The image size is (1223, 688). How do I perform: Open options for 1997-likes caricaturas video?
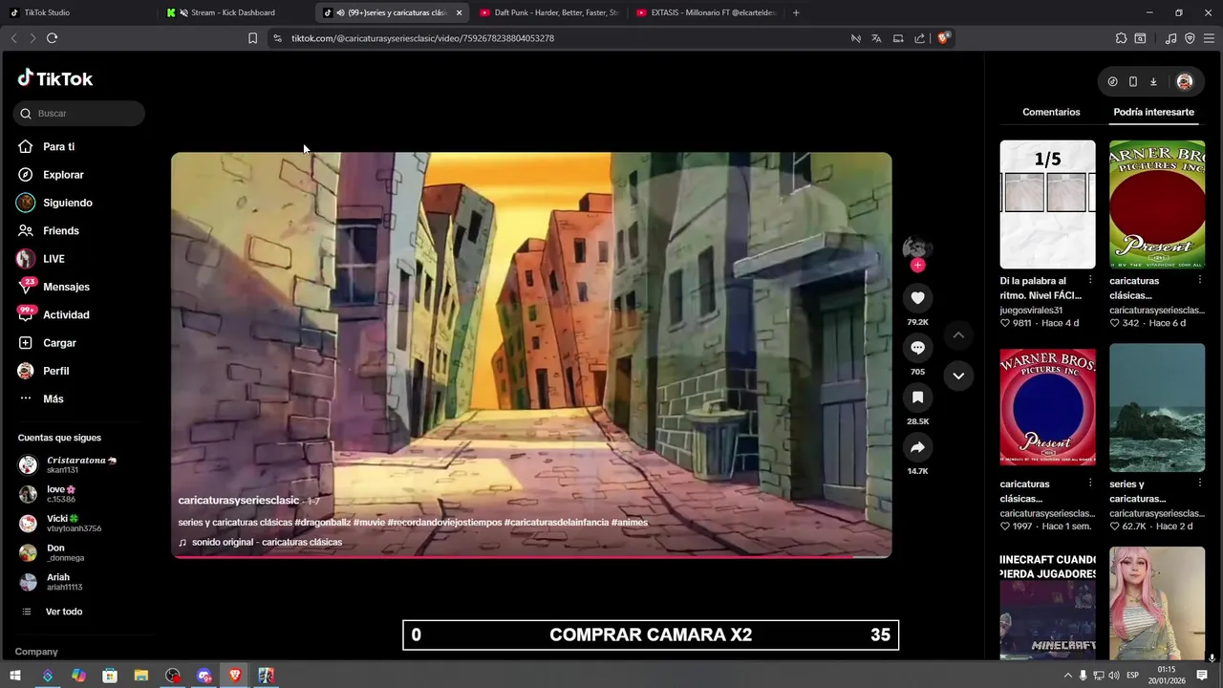point(1090,484)
